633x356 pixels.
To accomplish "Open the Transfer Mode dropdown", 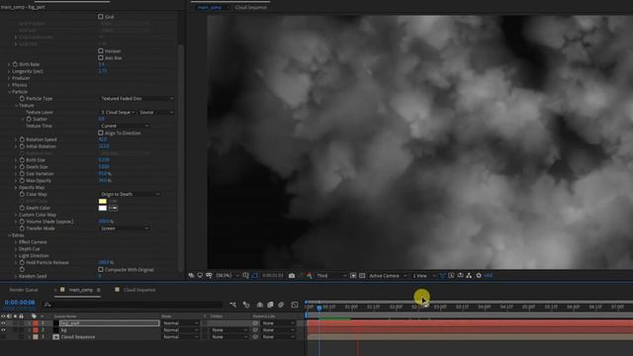I will [x=125, y=228].
